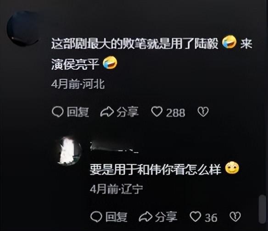Viewport: 268px width, 231px height.
Task: Tap broken-heart dislike on the Hebei comment
Action: (x=203, y=112)
